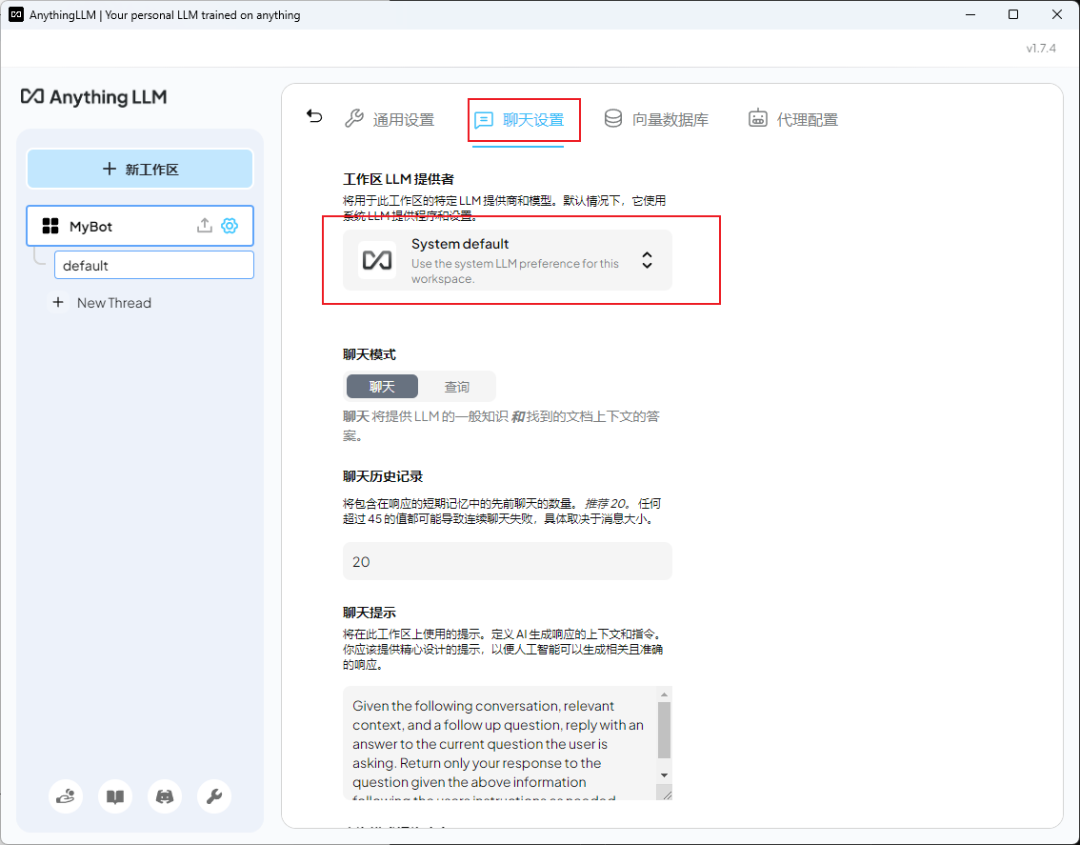Click the database icon beside 向量数据库

tap(613, 118)
